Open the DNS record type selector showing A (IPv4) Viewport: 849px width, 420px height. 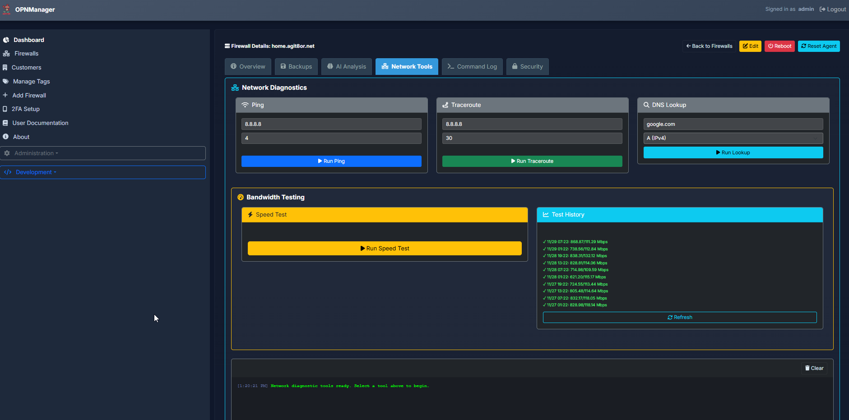733,138
